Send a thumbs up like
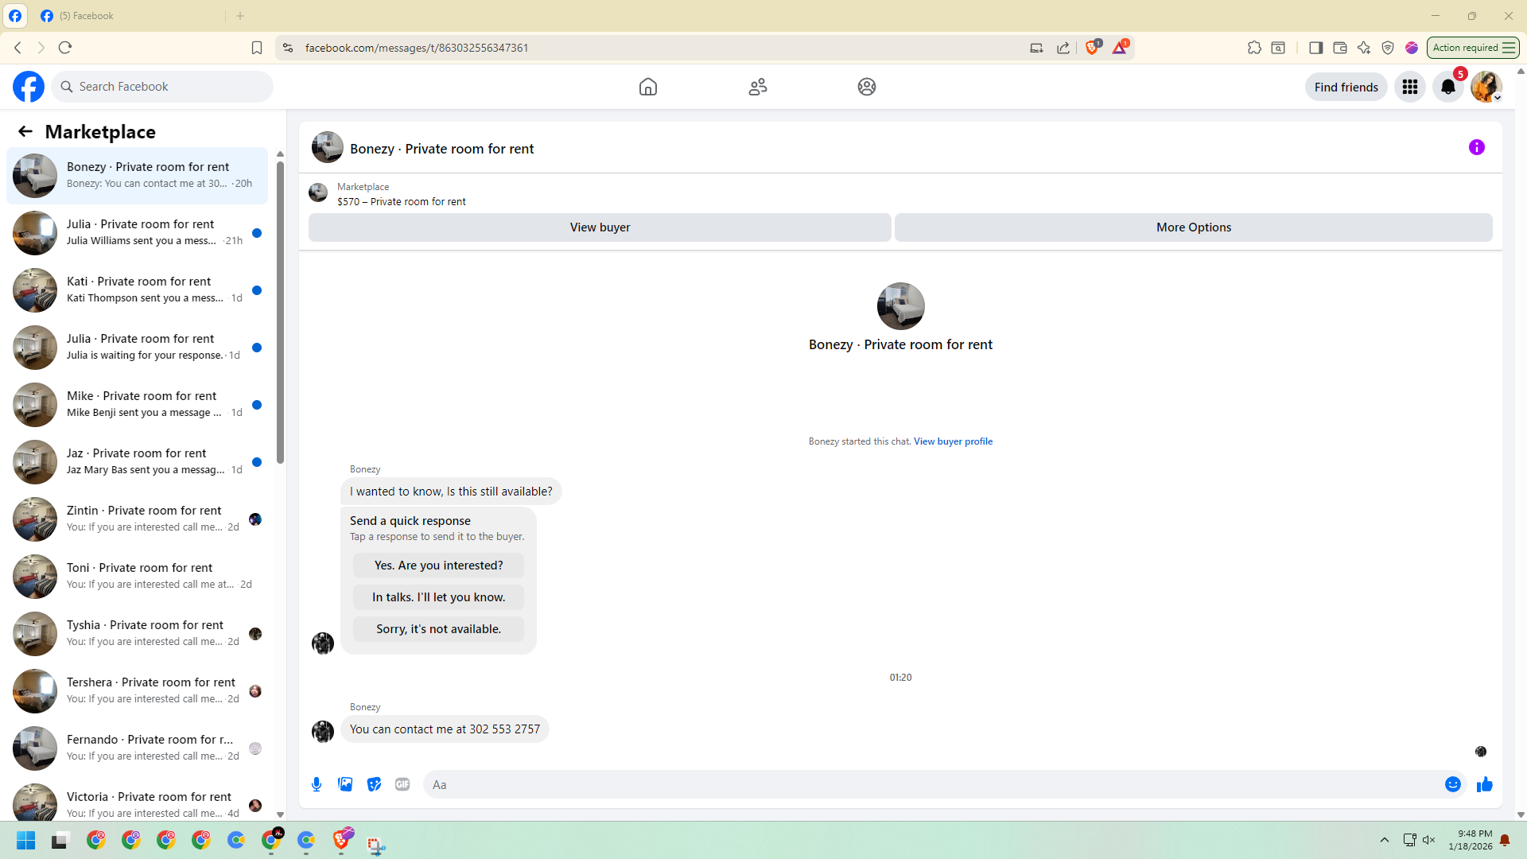This screenshot has height=859, width=1527. click(x=1484, y=784)
